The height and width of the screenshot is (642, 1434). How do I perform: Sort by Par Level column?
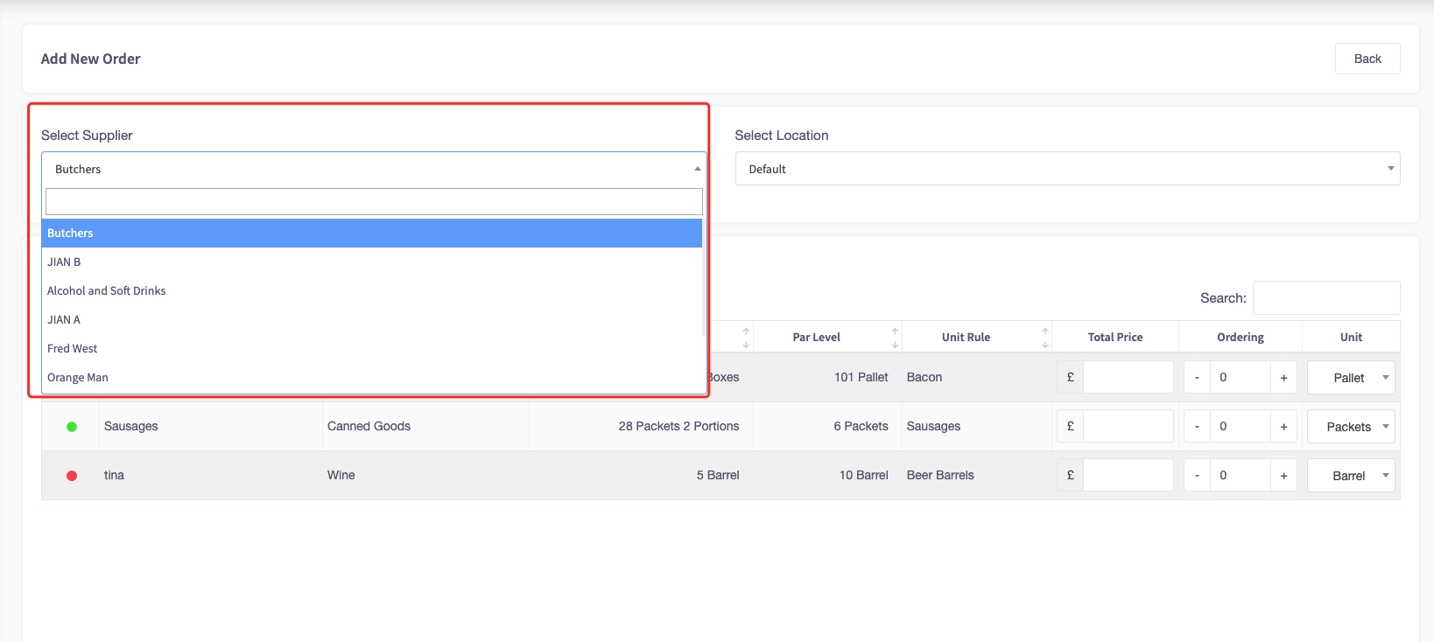pos(827,337)
